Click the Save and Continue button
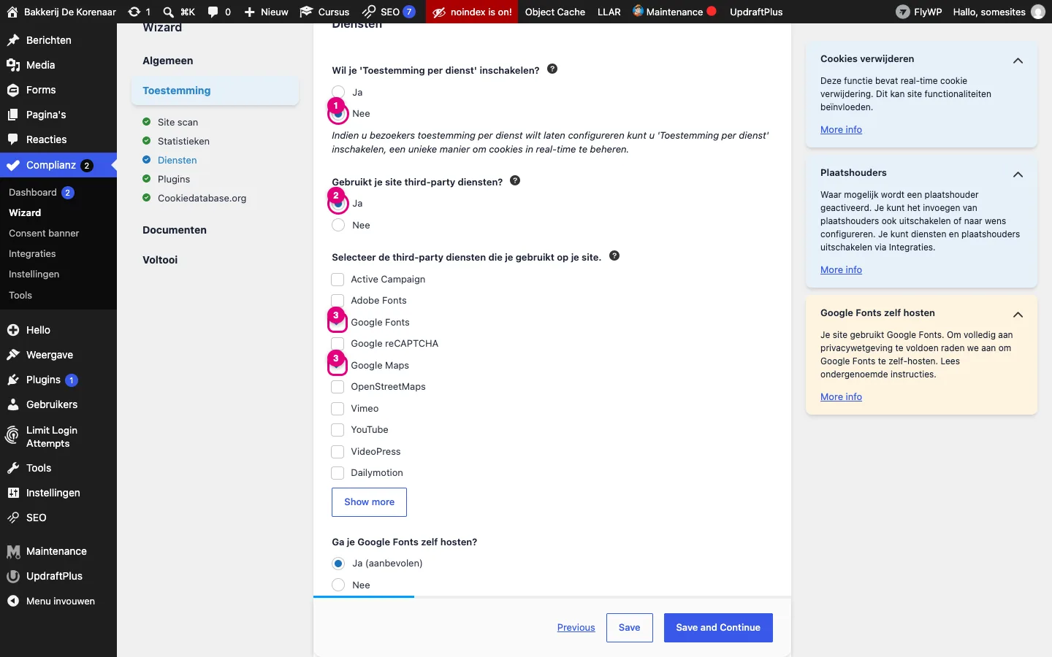Viewport: 1052px width, 657px height. tap(718, 628)
